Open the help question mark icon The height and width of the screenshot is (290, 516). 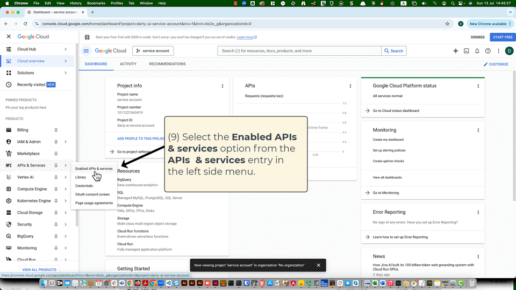(x=488, y=51)
